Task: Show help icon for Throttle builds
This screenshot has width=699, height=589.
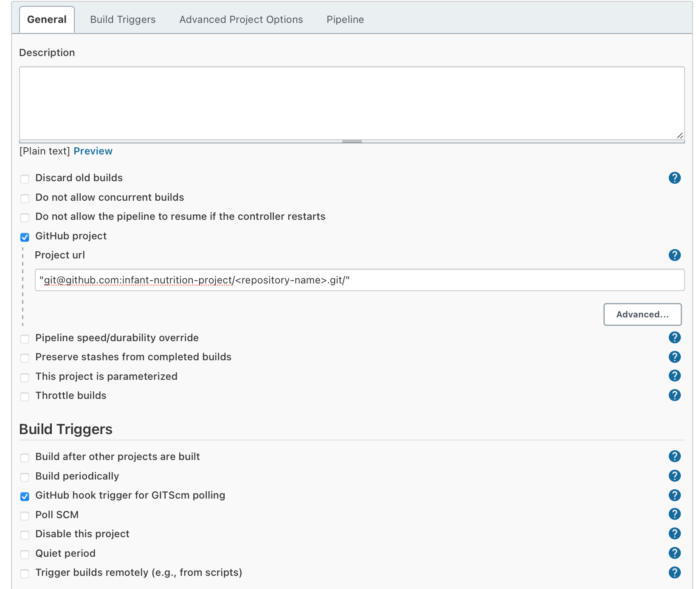Action: [674, 395]
